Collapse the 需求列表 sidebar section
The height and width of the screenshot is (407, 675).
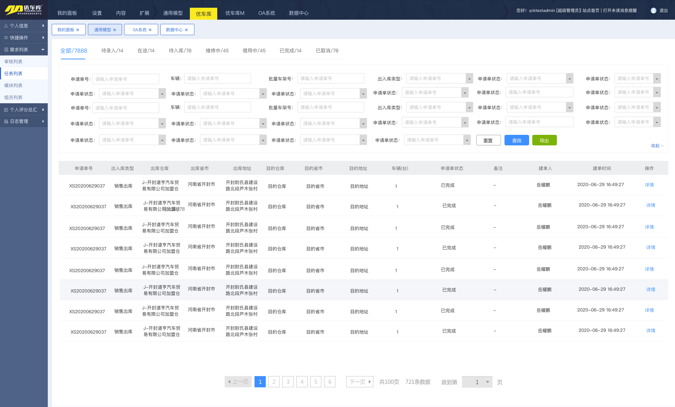tap(43, 50)
